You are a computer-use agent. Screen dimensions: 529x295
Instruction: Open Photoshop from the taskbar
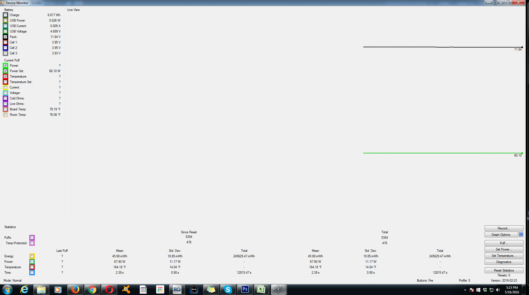245,289
